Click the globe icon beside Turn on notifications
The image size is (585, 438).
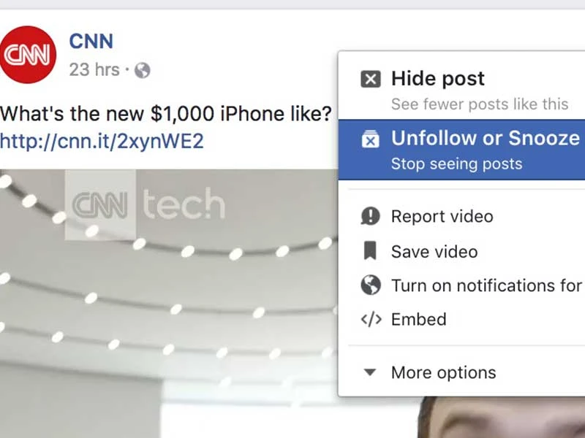[x=371, y=285]
